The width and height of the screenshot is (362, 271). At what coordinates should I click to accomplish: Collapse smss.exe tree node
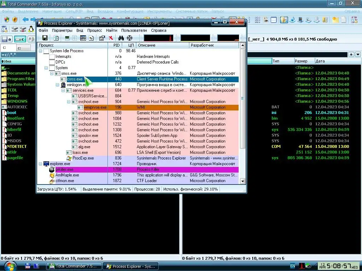tap(52, 73)
